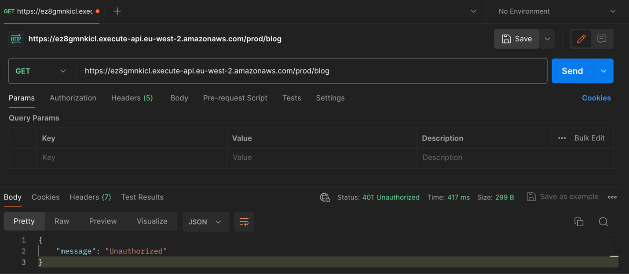
Task: Switch to the Authorization tab
Action: point(73,98)
